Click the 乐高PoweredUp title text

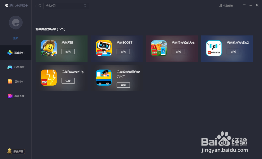click(x=72, y=72)
